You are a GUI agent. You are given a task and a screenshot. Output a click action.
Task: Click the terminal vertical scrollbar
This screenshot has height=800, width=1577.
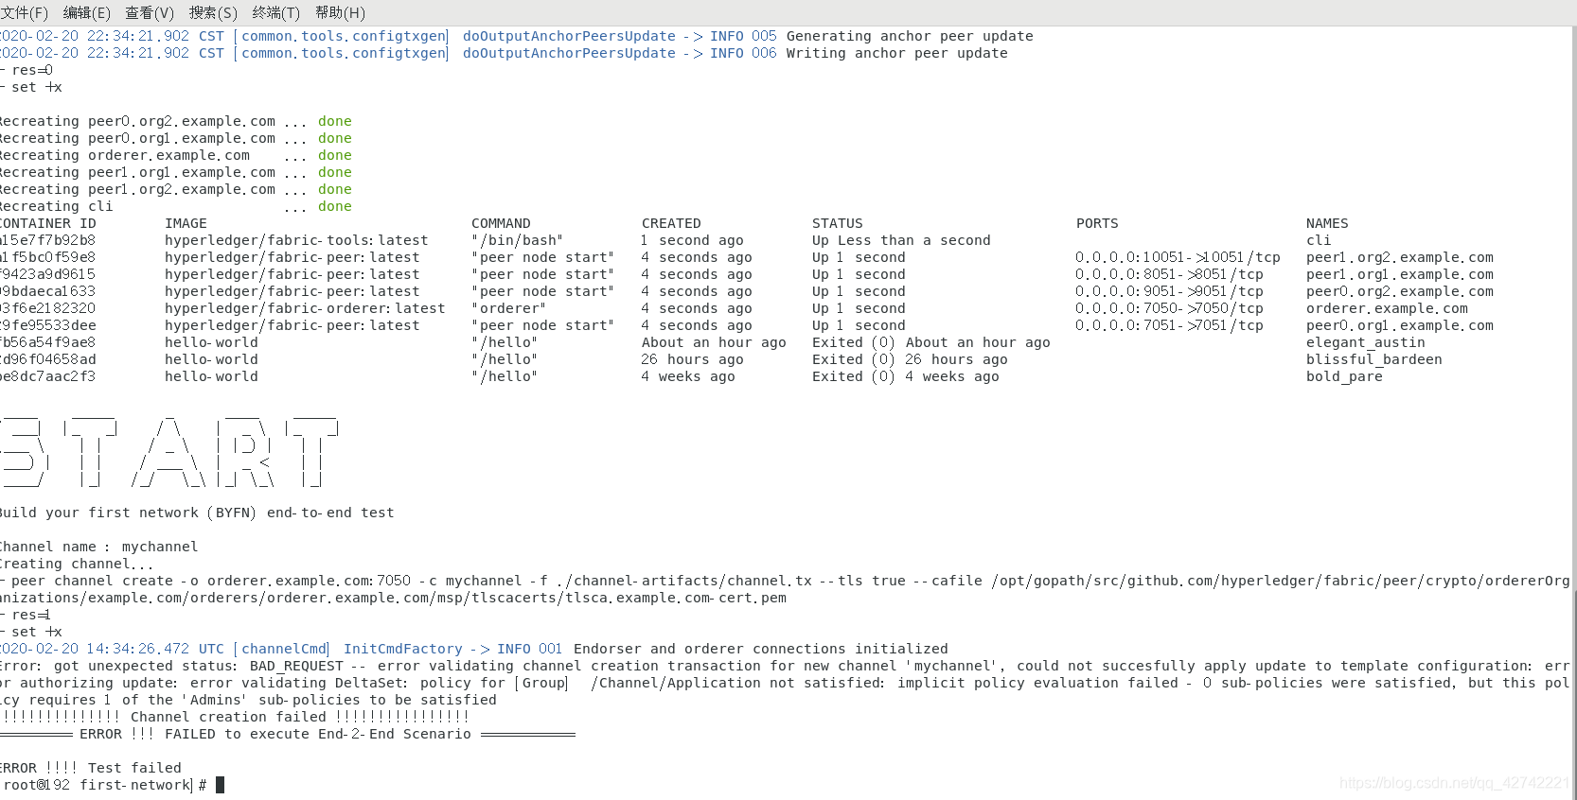[1572, 413]
